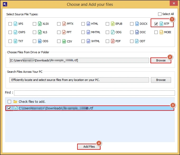Image resolution: width=180 pixels, height=155 pixels.
Task: Click the Kernel app logo icon
Action: (x=5, y=4)
